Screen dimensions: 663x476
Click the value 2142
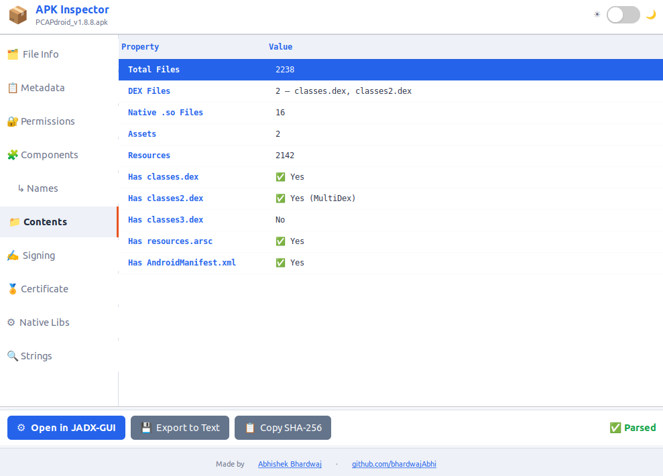click(x=285, y=156)
